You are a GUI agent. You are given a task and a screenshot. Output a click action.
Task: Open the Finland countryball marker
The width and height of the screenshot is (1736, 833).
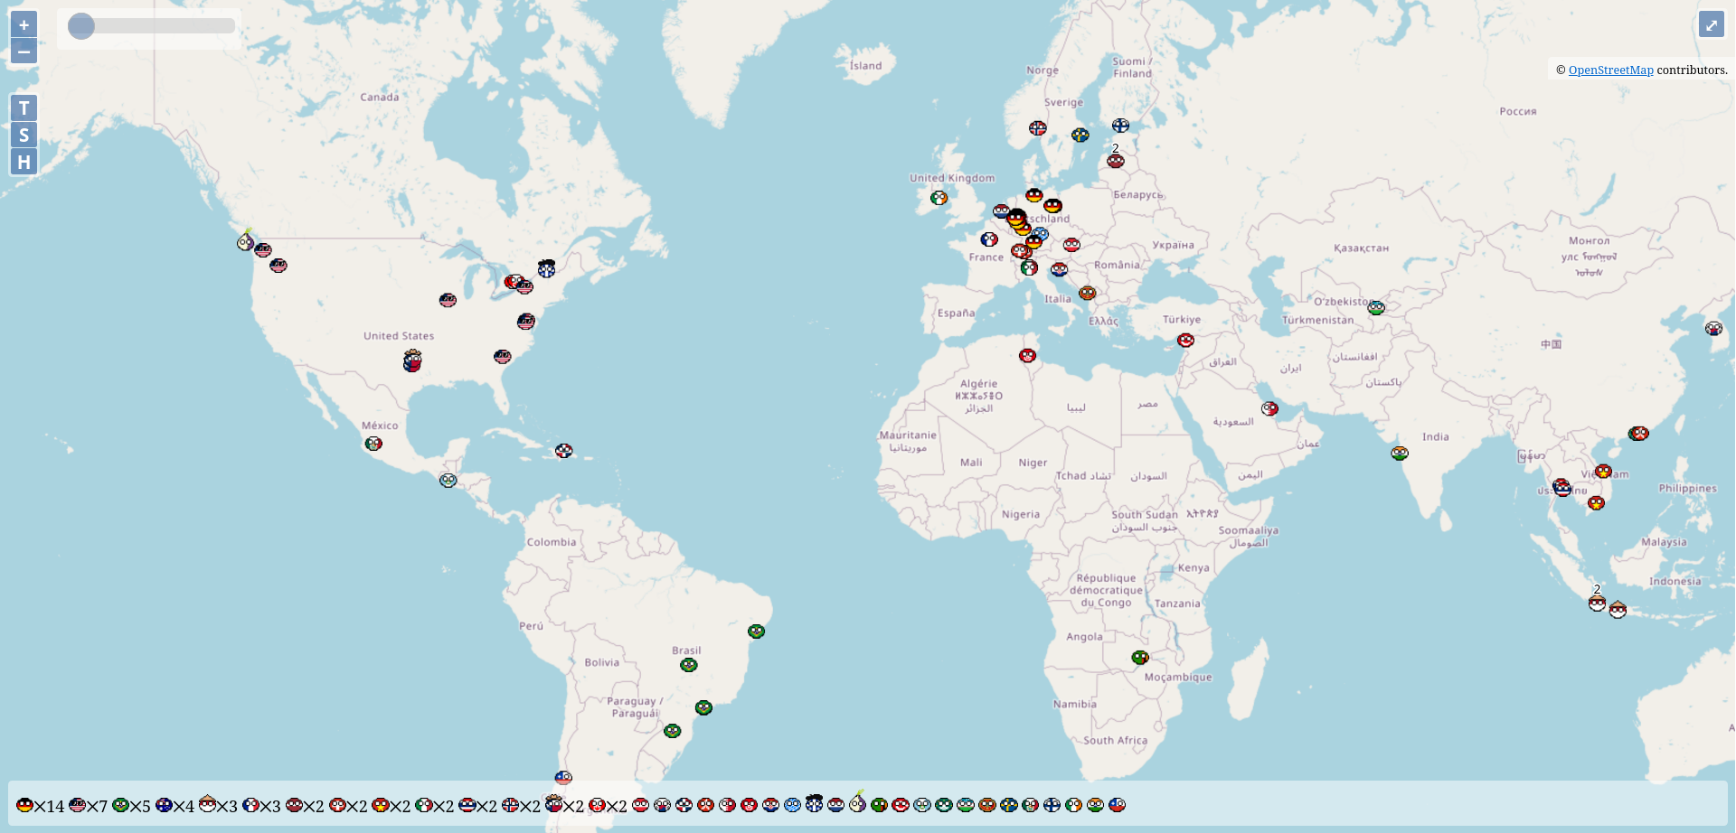(1121, 126)
